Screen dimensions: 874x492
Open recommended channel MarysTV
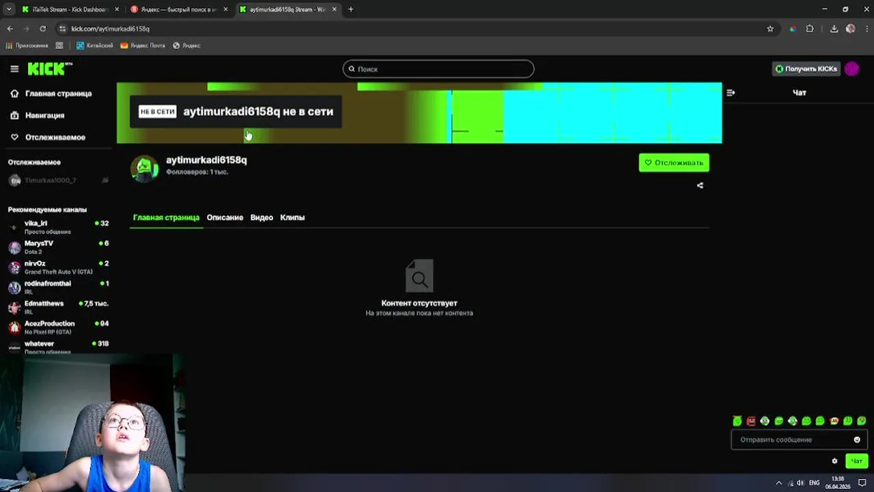point(58,247)
